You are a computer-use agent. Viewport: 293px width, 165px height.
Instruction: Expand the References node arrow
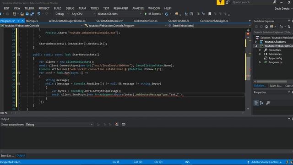(260, 54)
